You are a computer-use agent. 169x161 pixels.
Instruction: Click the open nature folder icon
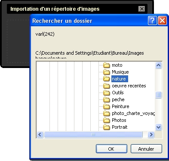click(x=107, y=79)
